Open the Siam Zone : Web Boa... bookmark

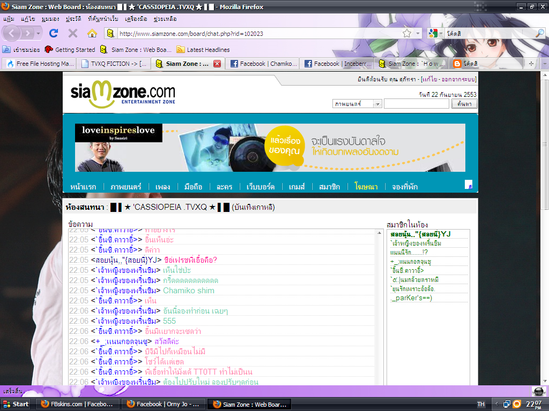click(x=136, y=50)
